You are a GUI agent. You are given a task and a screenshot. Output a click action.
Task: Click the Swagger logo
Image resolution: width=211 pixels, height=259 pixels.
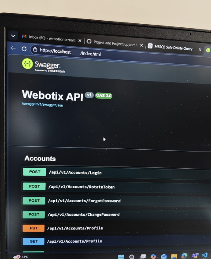[x=43, y=66]
